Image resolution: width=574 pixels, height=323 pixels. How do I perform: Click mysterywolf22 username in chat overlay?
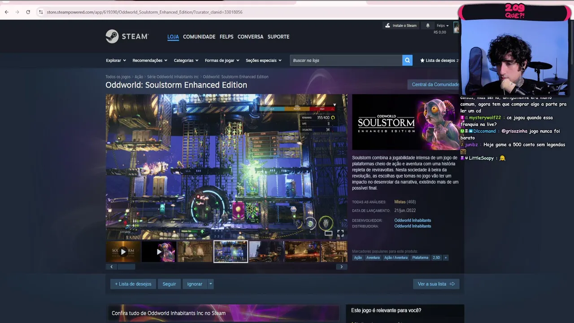pos(485,118)
